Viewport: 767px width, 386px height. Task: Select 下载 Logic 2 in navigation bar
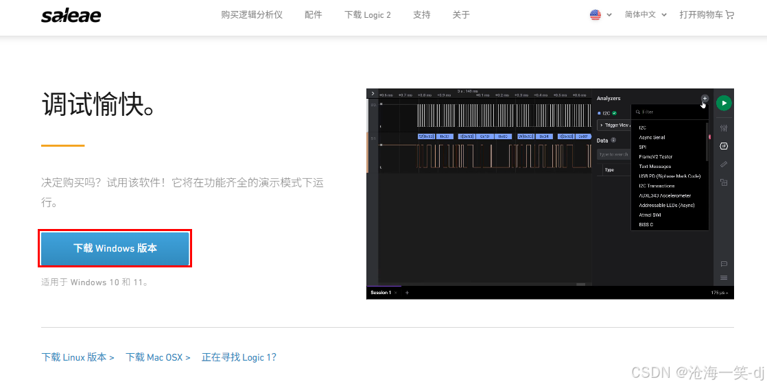click(x=367, y=14)
